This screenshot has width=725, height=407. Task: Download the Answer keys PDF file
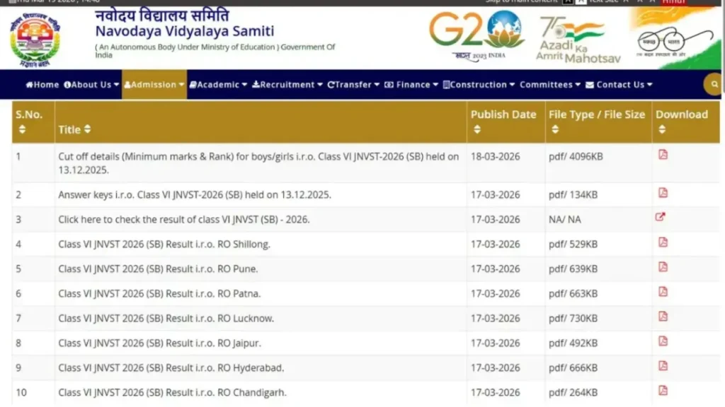click(x=663, y=193)
